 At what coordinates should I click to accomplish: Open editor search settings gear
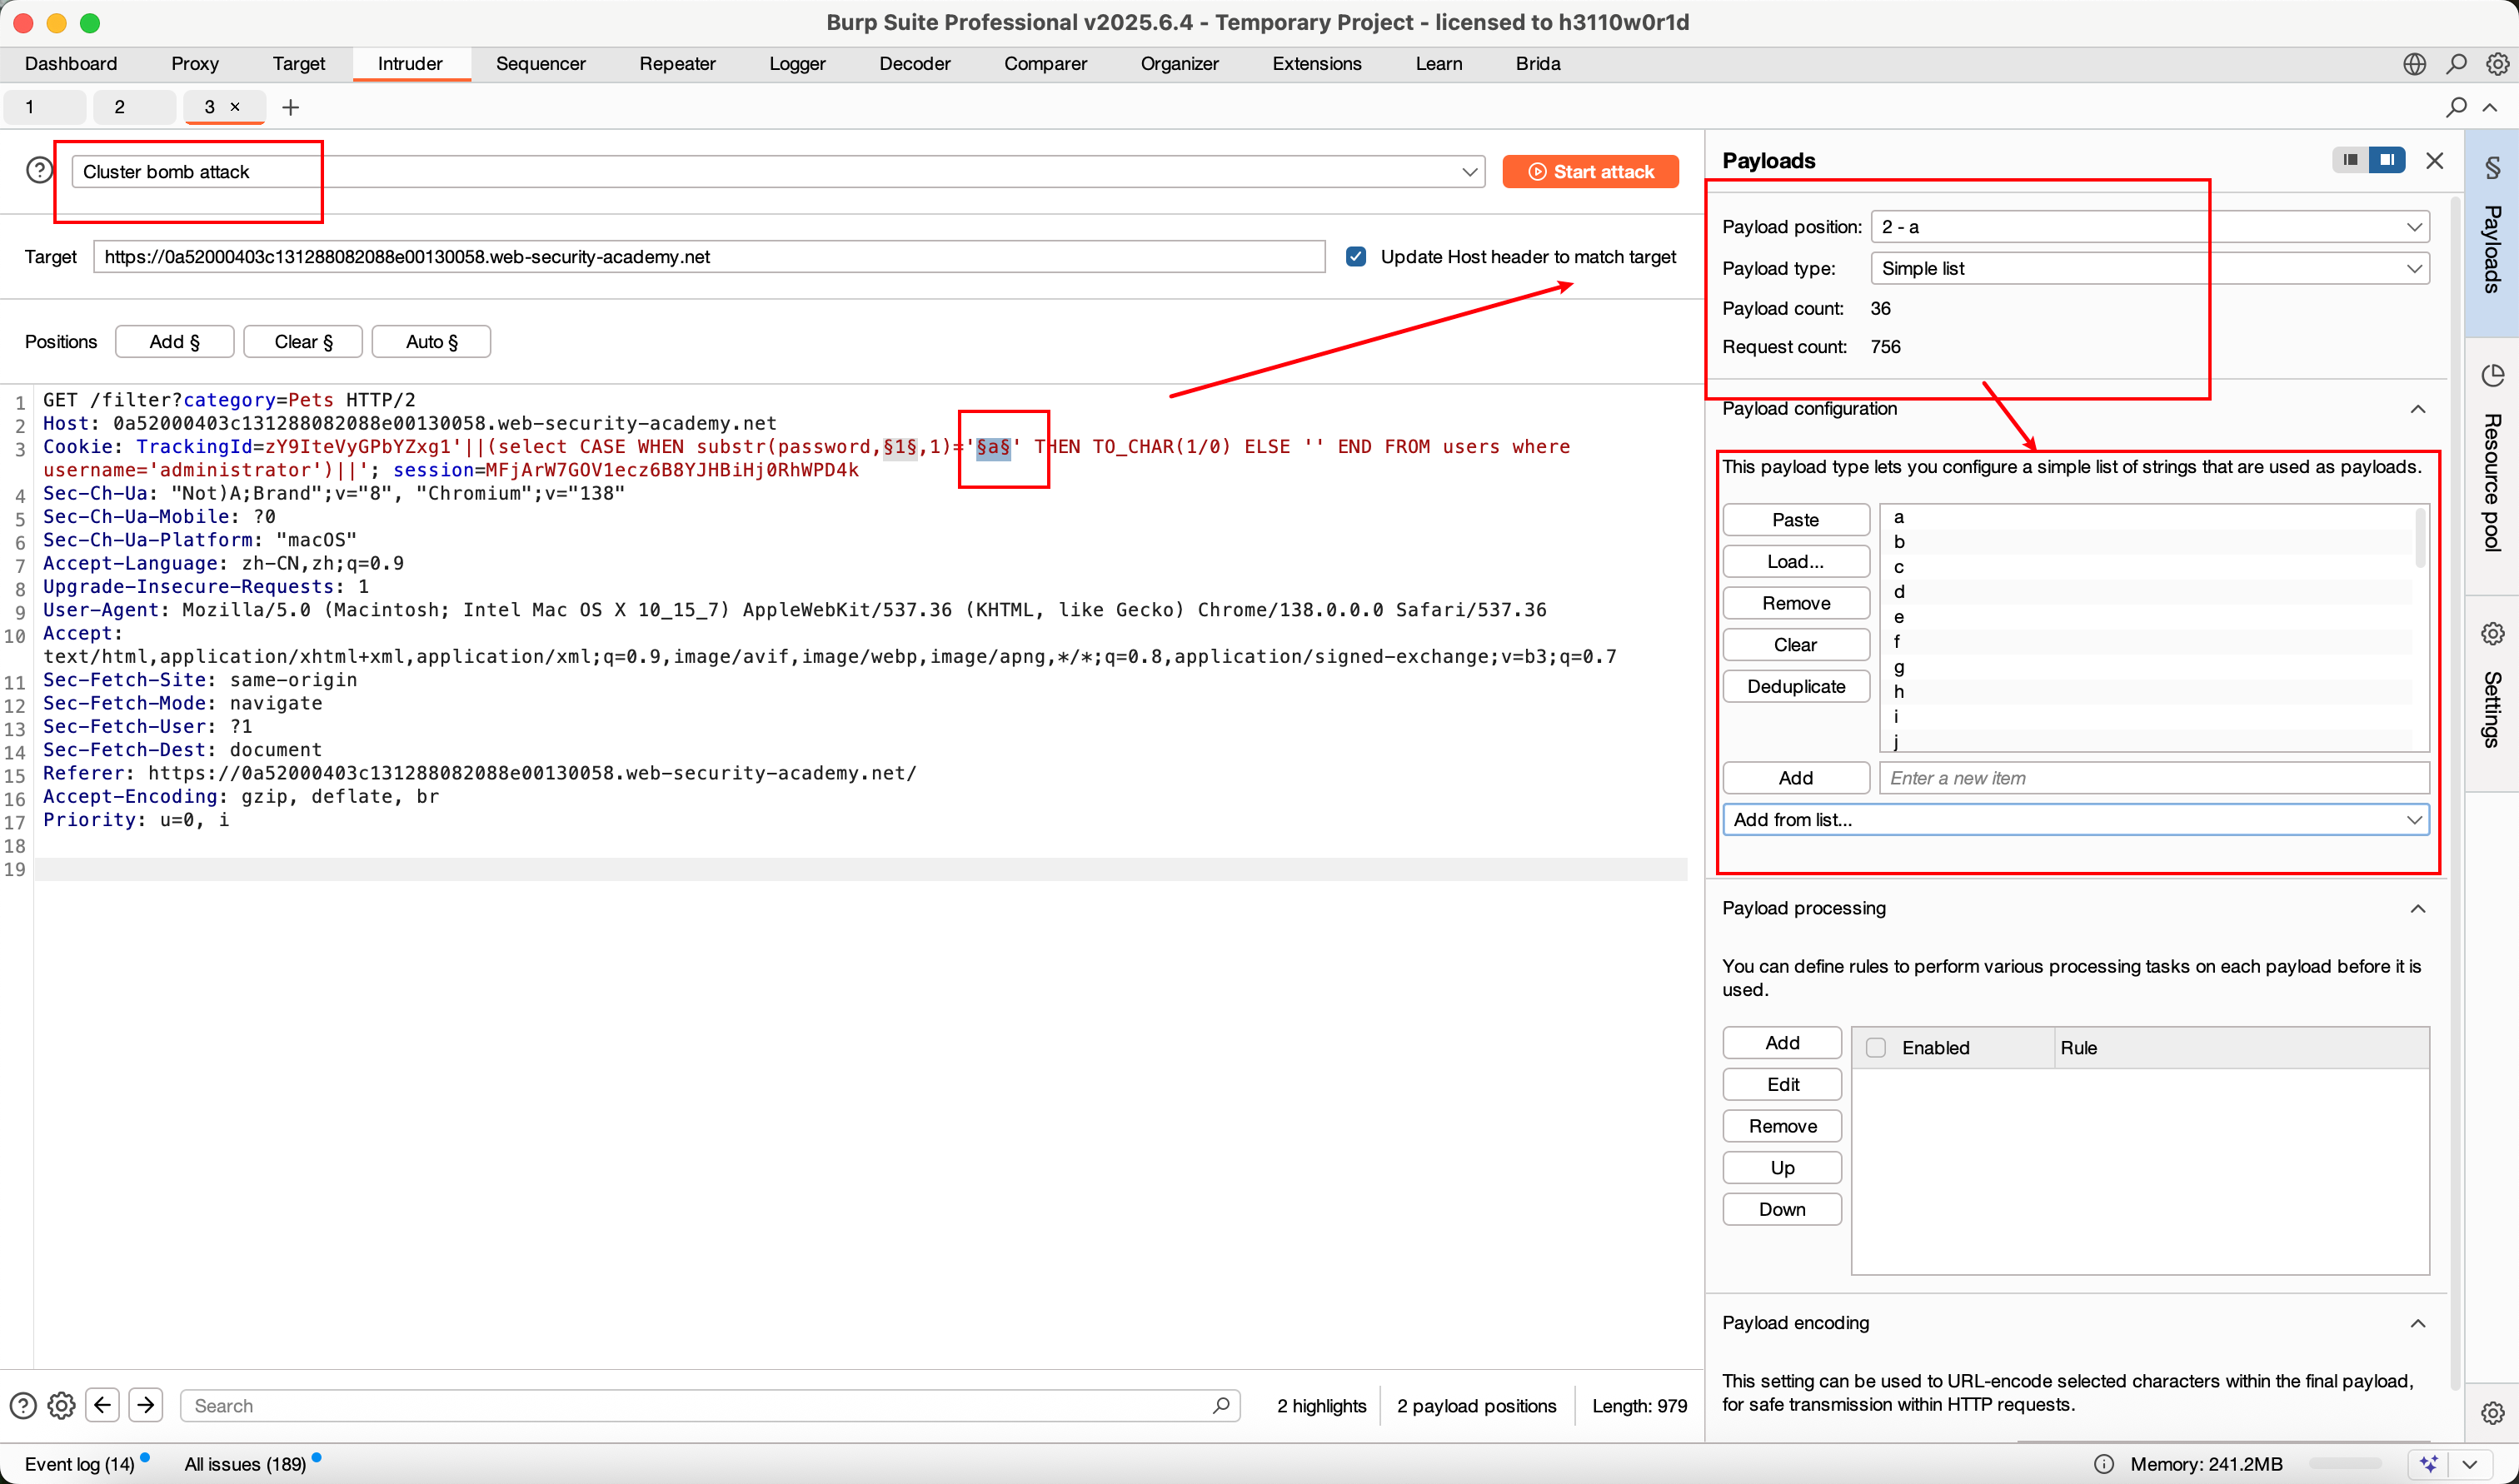(62, 1405)
